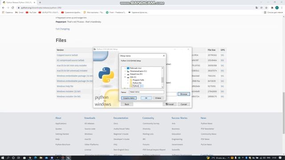Click the Папка name text field
Image resolution: width=285 pixels, height=160 pixels.
(147, 92)
